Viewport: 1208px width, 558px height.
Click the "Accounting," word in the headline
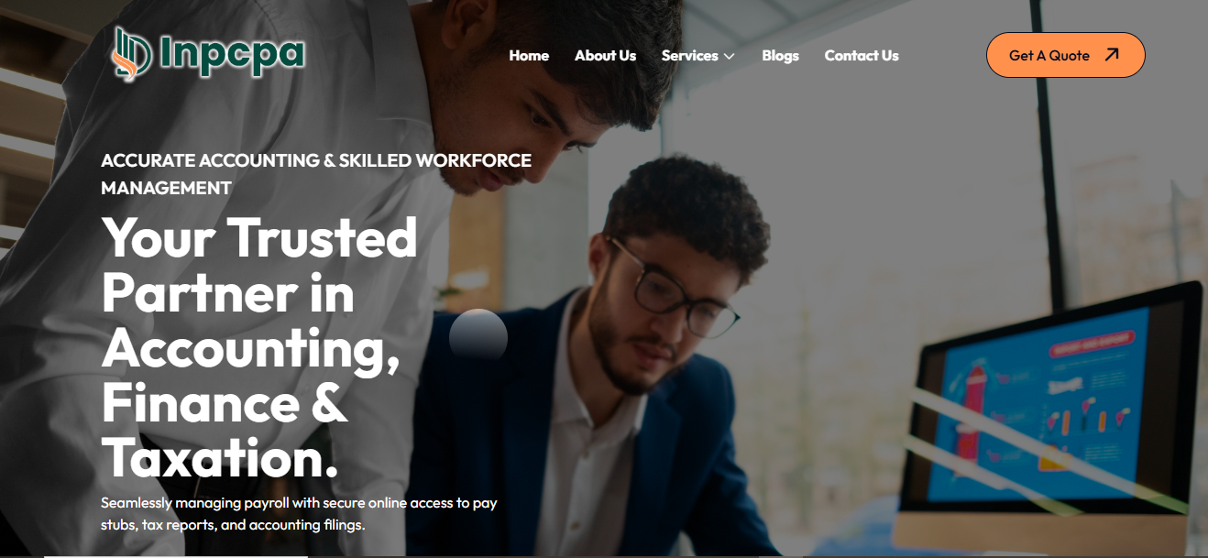click(x=251, y=349)
